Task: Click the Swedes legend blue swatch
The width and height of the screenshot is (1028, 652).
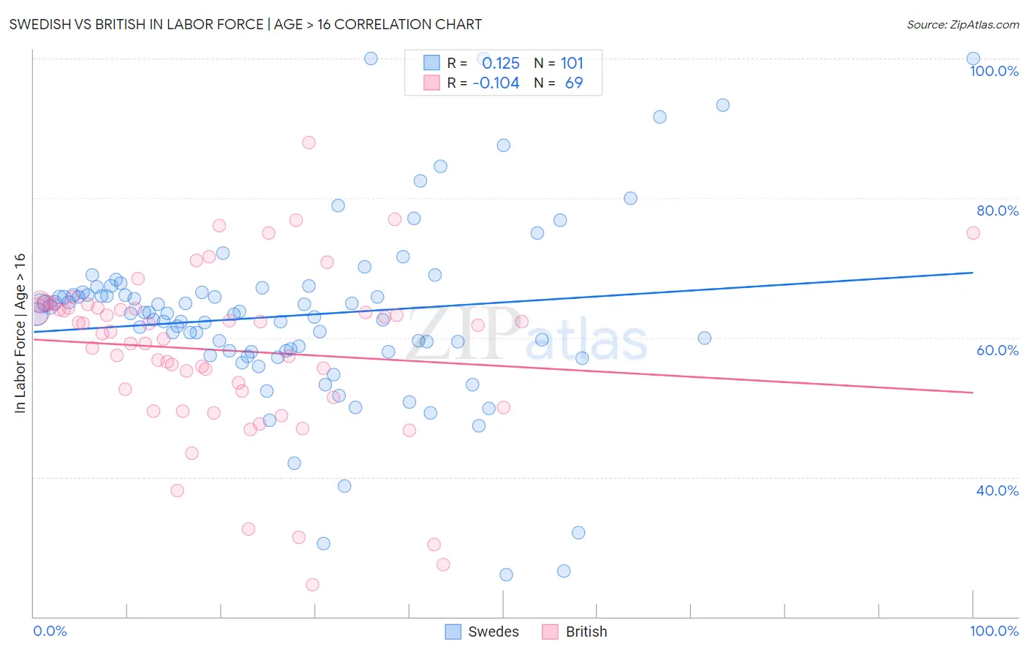Action: [x=453, y=632]
